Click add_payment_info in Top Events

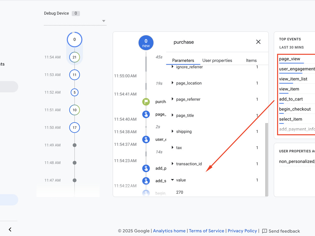tap(297, 129)
